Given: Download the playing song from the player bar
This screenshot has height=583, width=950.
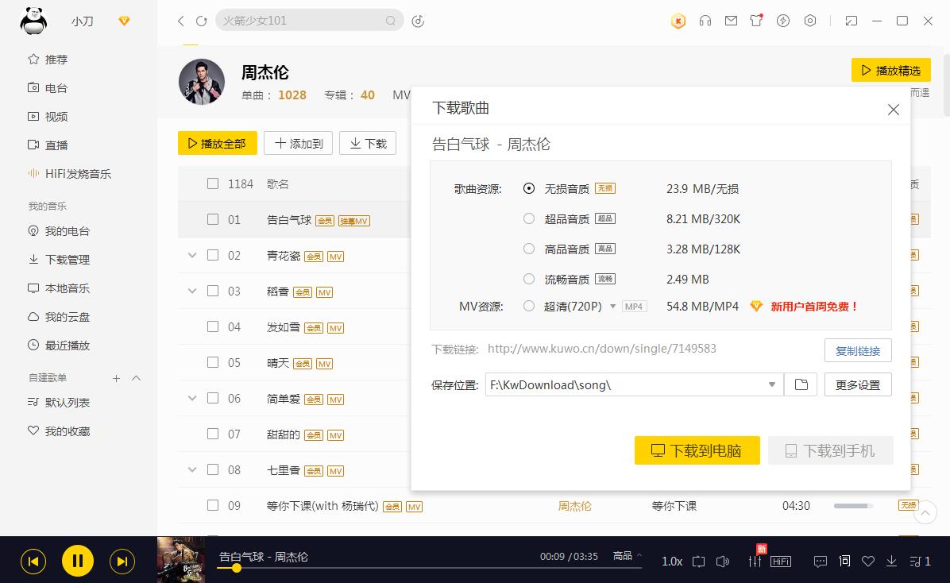Looking at the screenshot, I should [892, 562].
